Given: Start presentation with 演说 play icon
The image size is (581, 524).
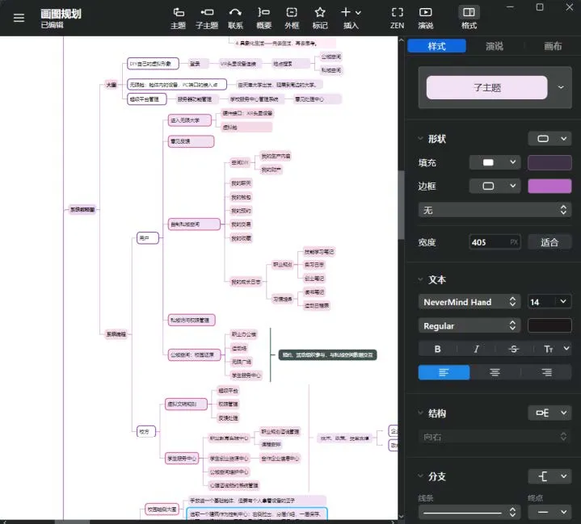Looking at the screenshot, I should [x=425, y=18].
